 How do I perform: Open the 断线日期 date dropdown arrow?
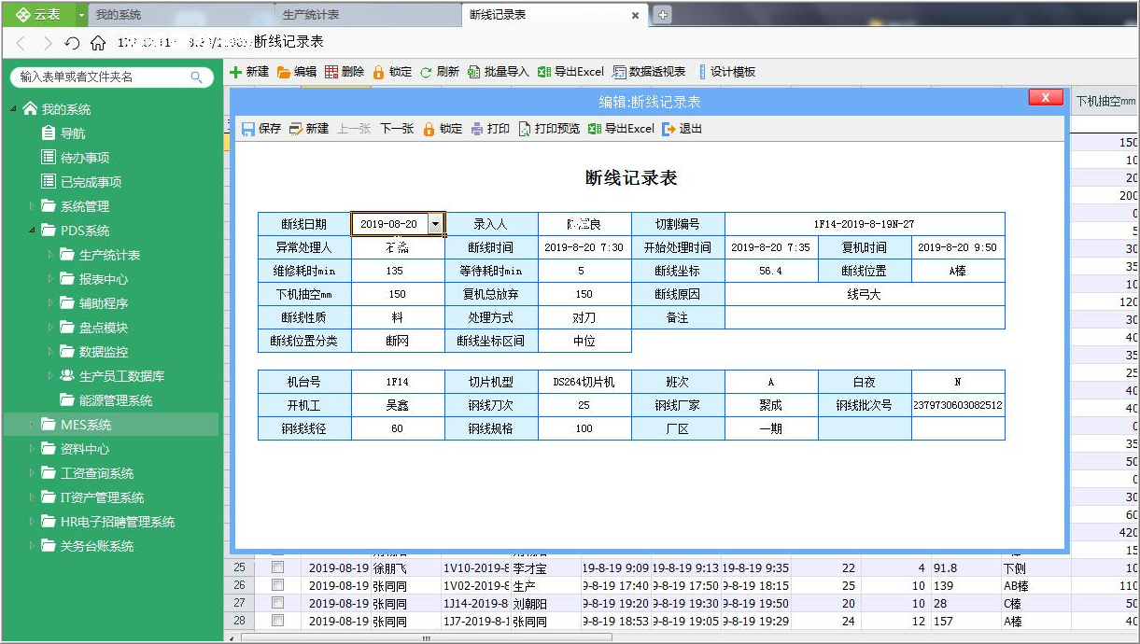[x=435, y=224]
